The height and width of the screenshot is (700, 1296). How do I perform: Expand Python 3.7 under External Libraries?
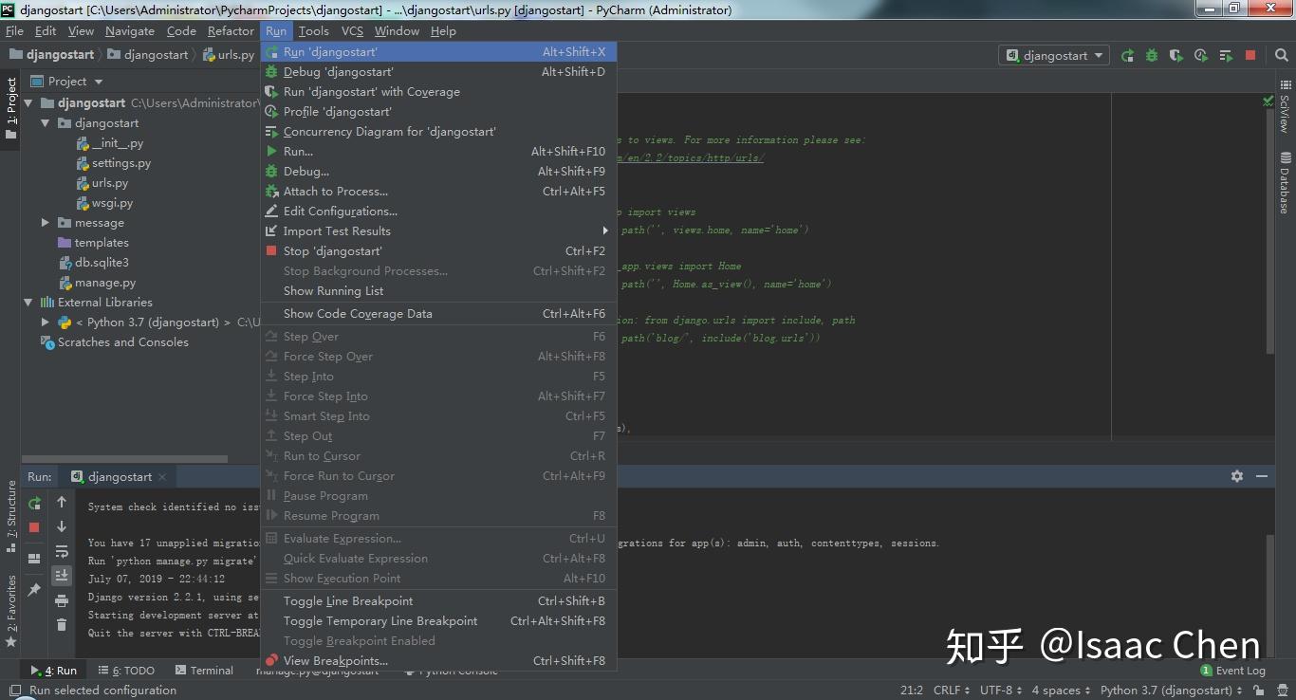(x=45, y=322)
